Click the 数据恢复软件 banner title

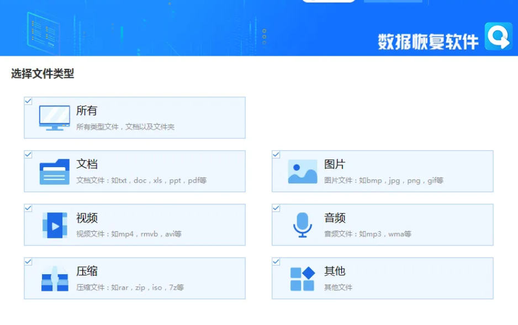pos(428,41)
